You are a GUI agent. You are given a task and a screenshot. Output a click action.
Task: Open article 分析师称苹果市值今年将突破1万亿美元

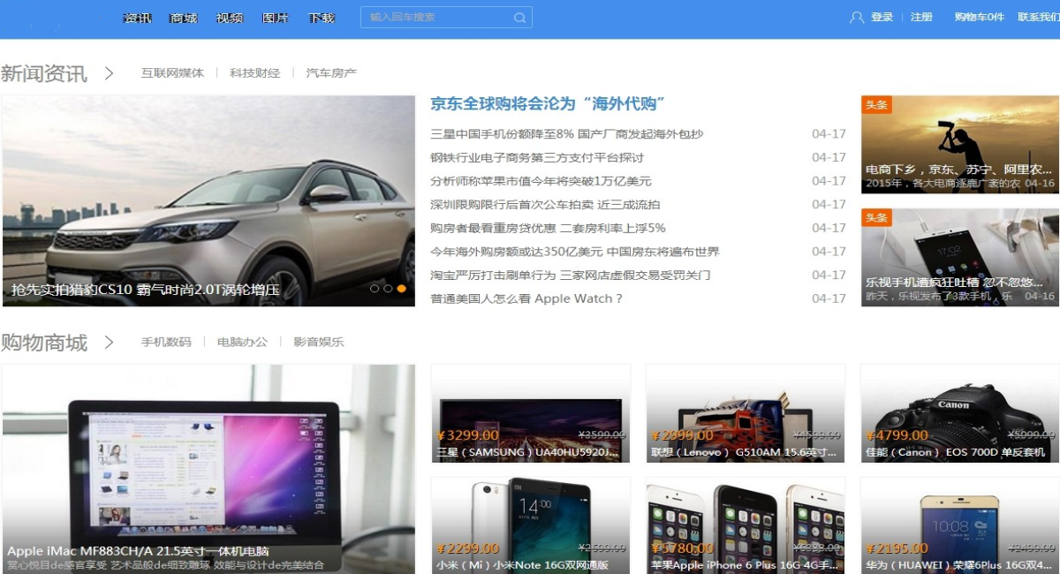tap(541, 181)
